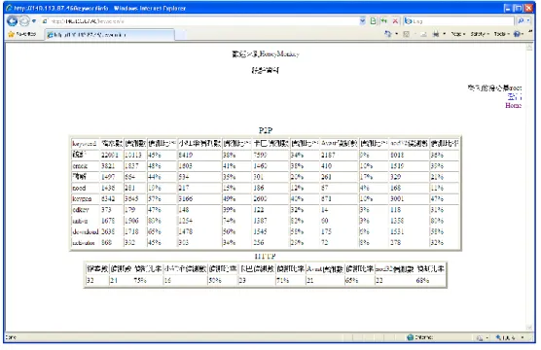Click the '8419' table cell

click(x=199, y=156)
